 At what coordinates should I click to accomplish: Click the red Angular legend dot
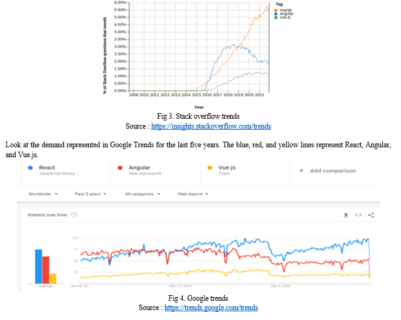[120, 168]
